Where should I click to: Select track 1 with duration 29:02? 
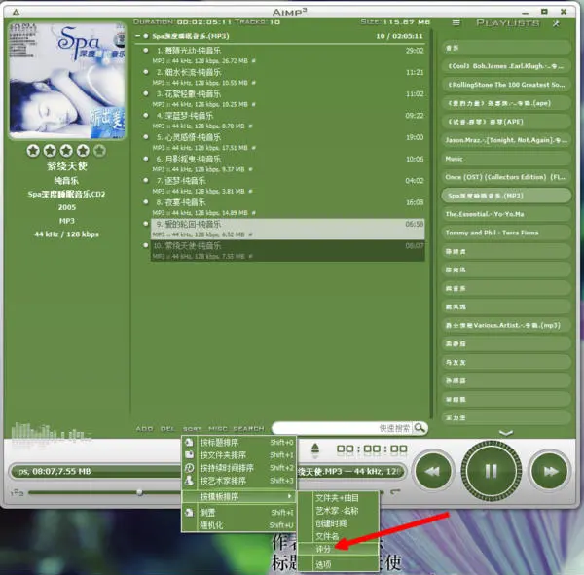point(287,54)
